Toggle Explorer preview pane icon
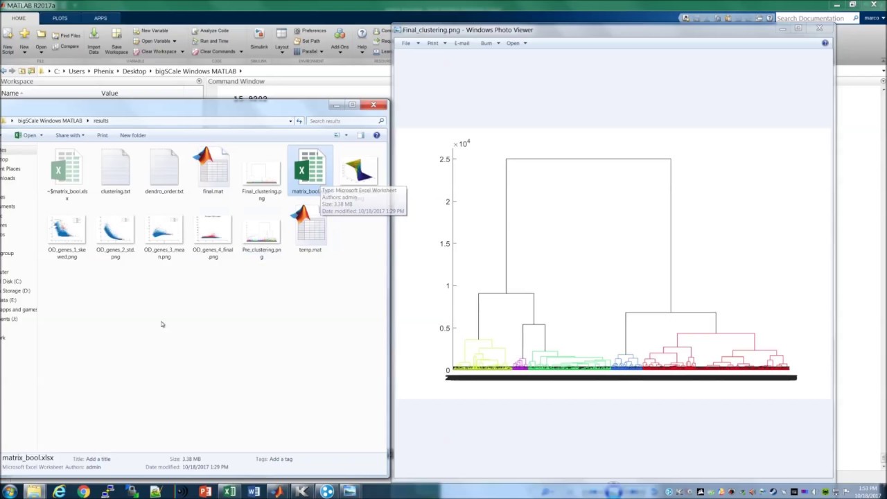 pos(360,135)
